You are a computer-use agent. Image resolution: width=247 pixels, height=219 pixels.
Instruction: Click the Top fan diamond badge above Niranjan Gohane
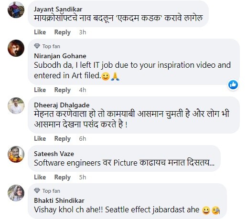37,46
